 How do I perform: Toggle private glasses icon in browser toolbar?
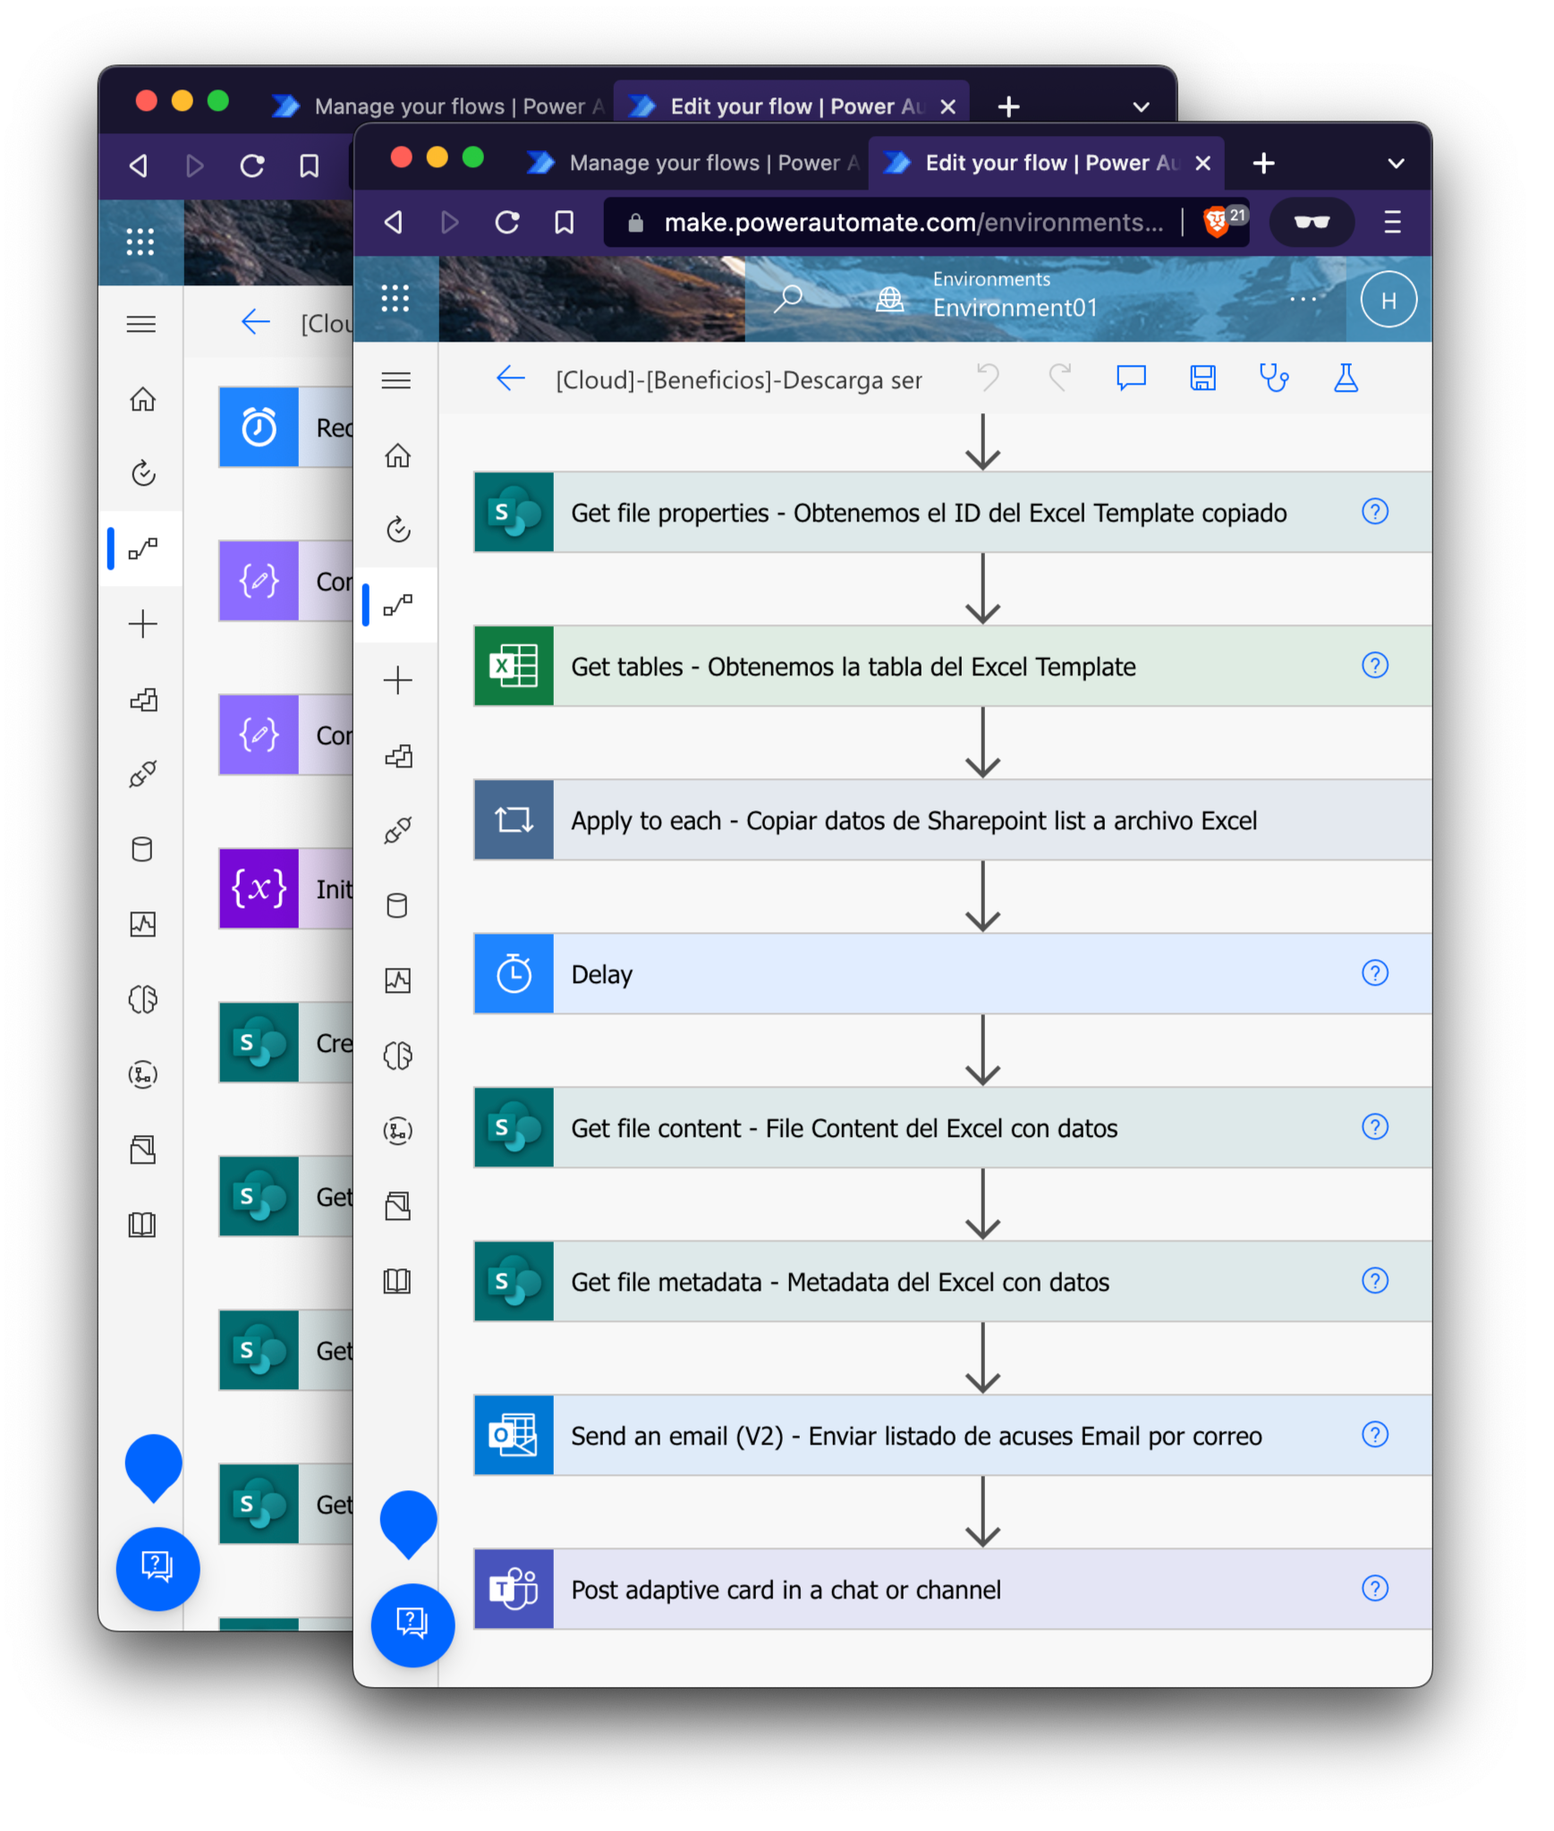[1312, 222]
